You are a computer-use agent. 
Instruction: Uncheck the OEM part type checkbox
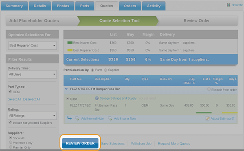point(10,92)
